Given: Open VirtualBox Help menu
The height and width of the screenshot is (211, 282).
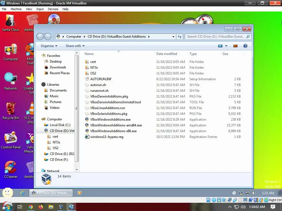Looking at the screenshot, I should (x=66, y=9).
